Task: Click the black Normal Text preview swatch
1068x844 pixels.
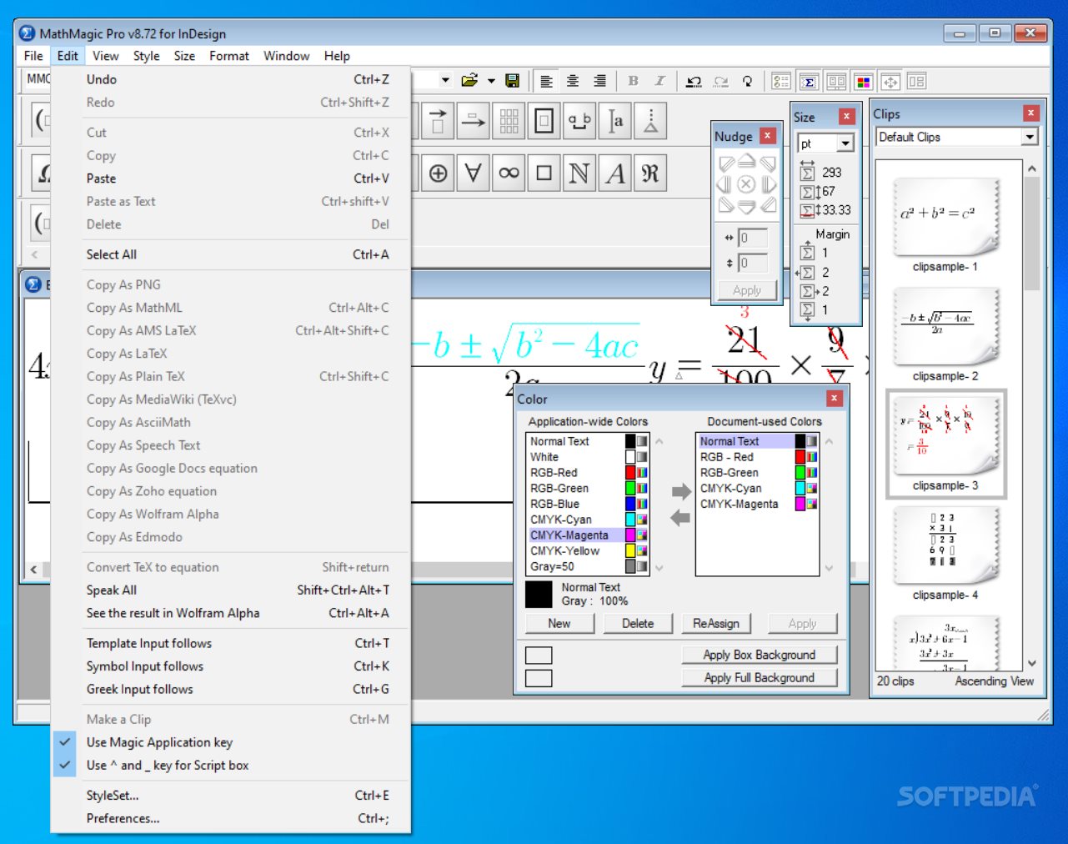Action: pos(539,595)
